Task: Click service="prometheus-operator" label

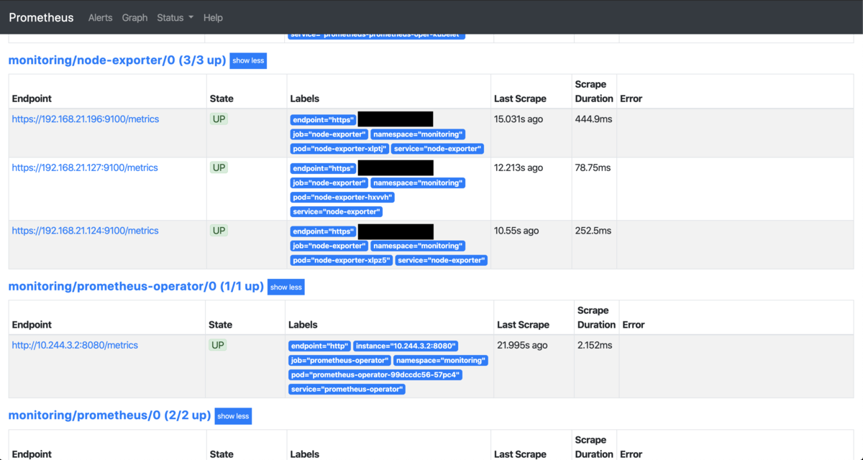Action: point(347,389)
